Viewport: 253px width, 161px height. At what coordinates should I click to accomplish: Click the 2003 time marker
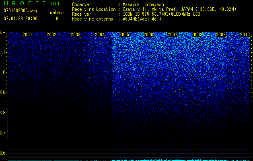76,34
